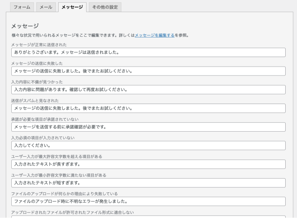Viewport: 297px width, 218px height.
Task: Click the field under 送信がスパムと見なされた
Action: (148, 108)
